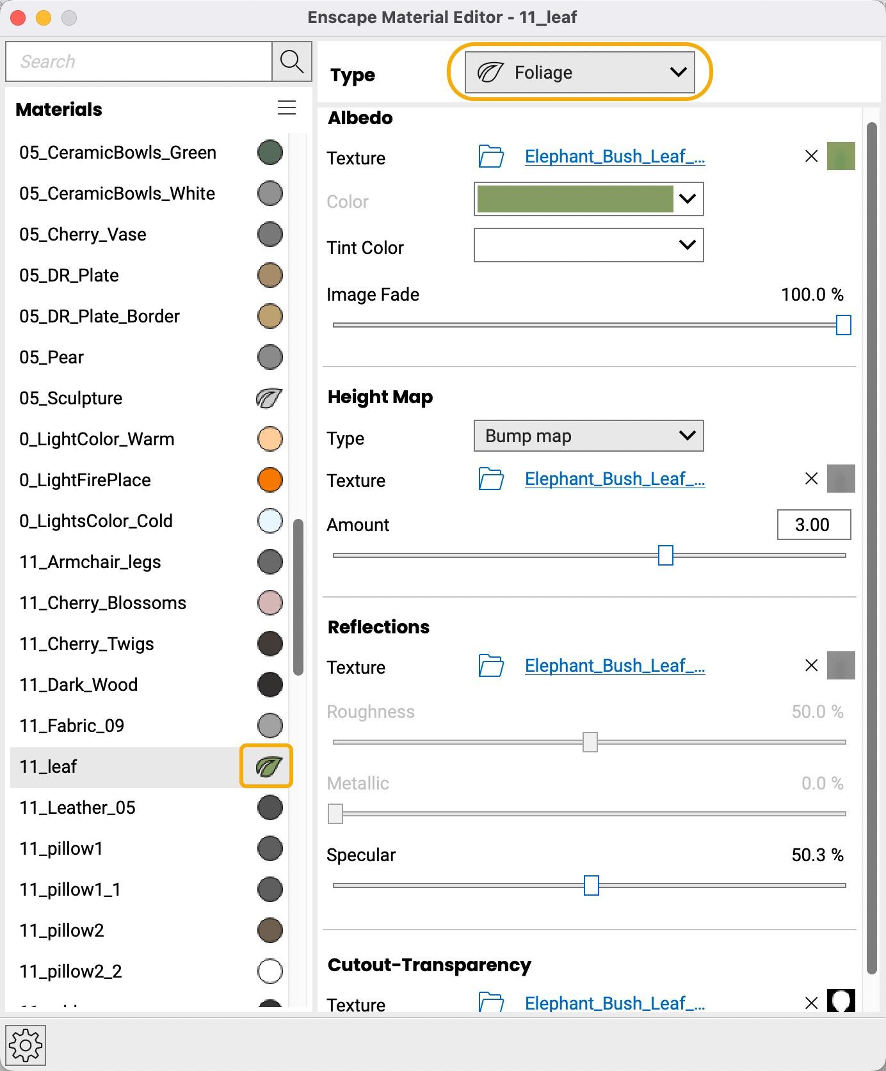Clear the Reflections texture with X
Screen dimensions: 886x1071
pyautogui.click(x=811, y=666)
